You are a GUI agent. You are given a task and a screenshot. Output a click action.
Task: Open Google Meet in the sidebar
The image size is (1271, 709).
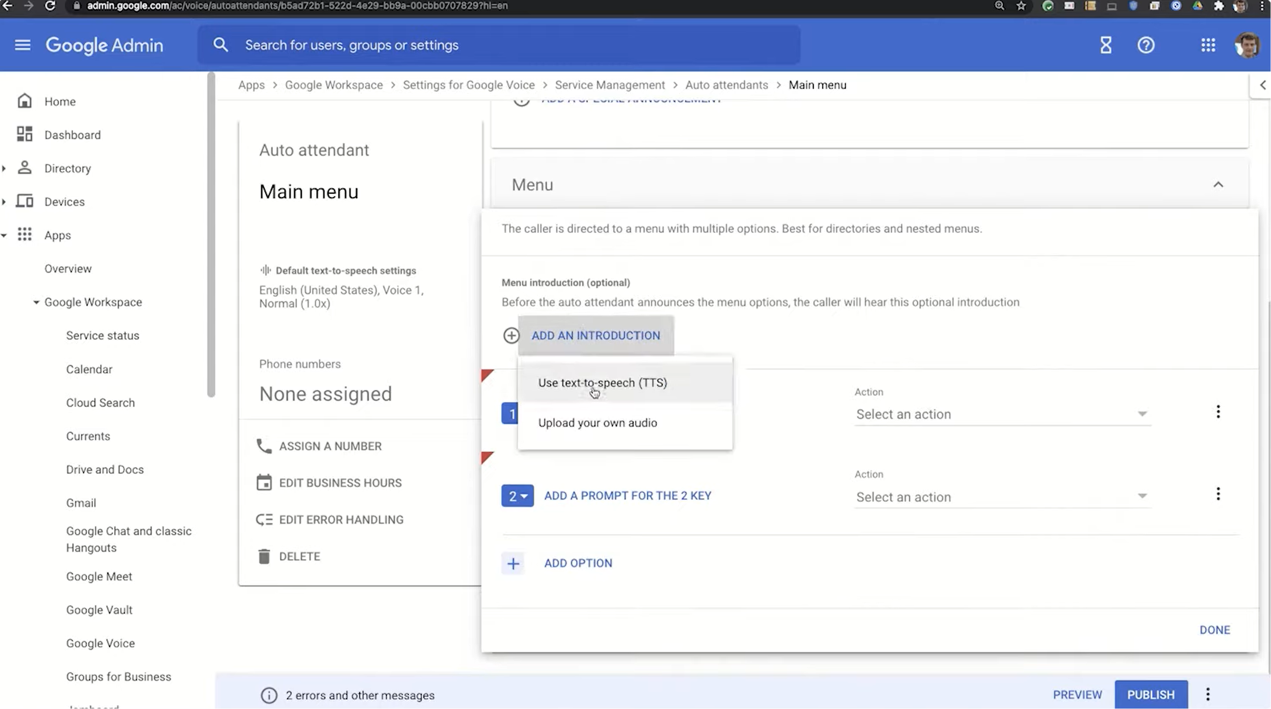pos(99,576)
